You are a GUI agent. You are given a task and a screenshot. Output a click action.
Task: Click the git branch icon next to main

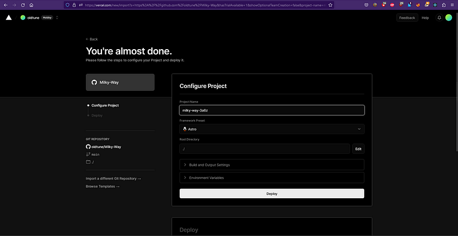(88, 154)
